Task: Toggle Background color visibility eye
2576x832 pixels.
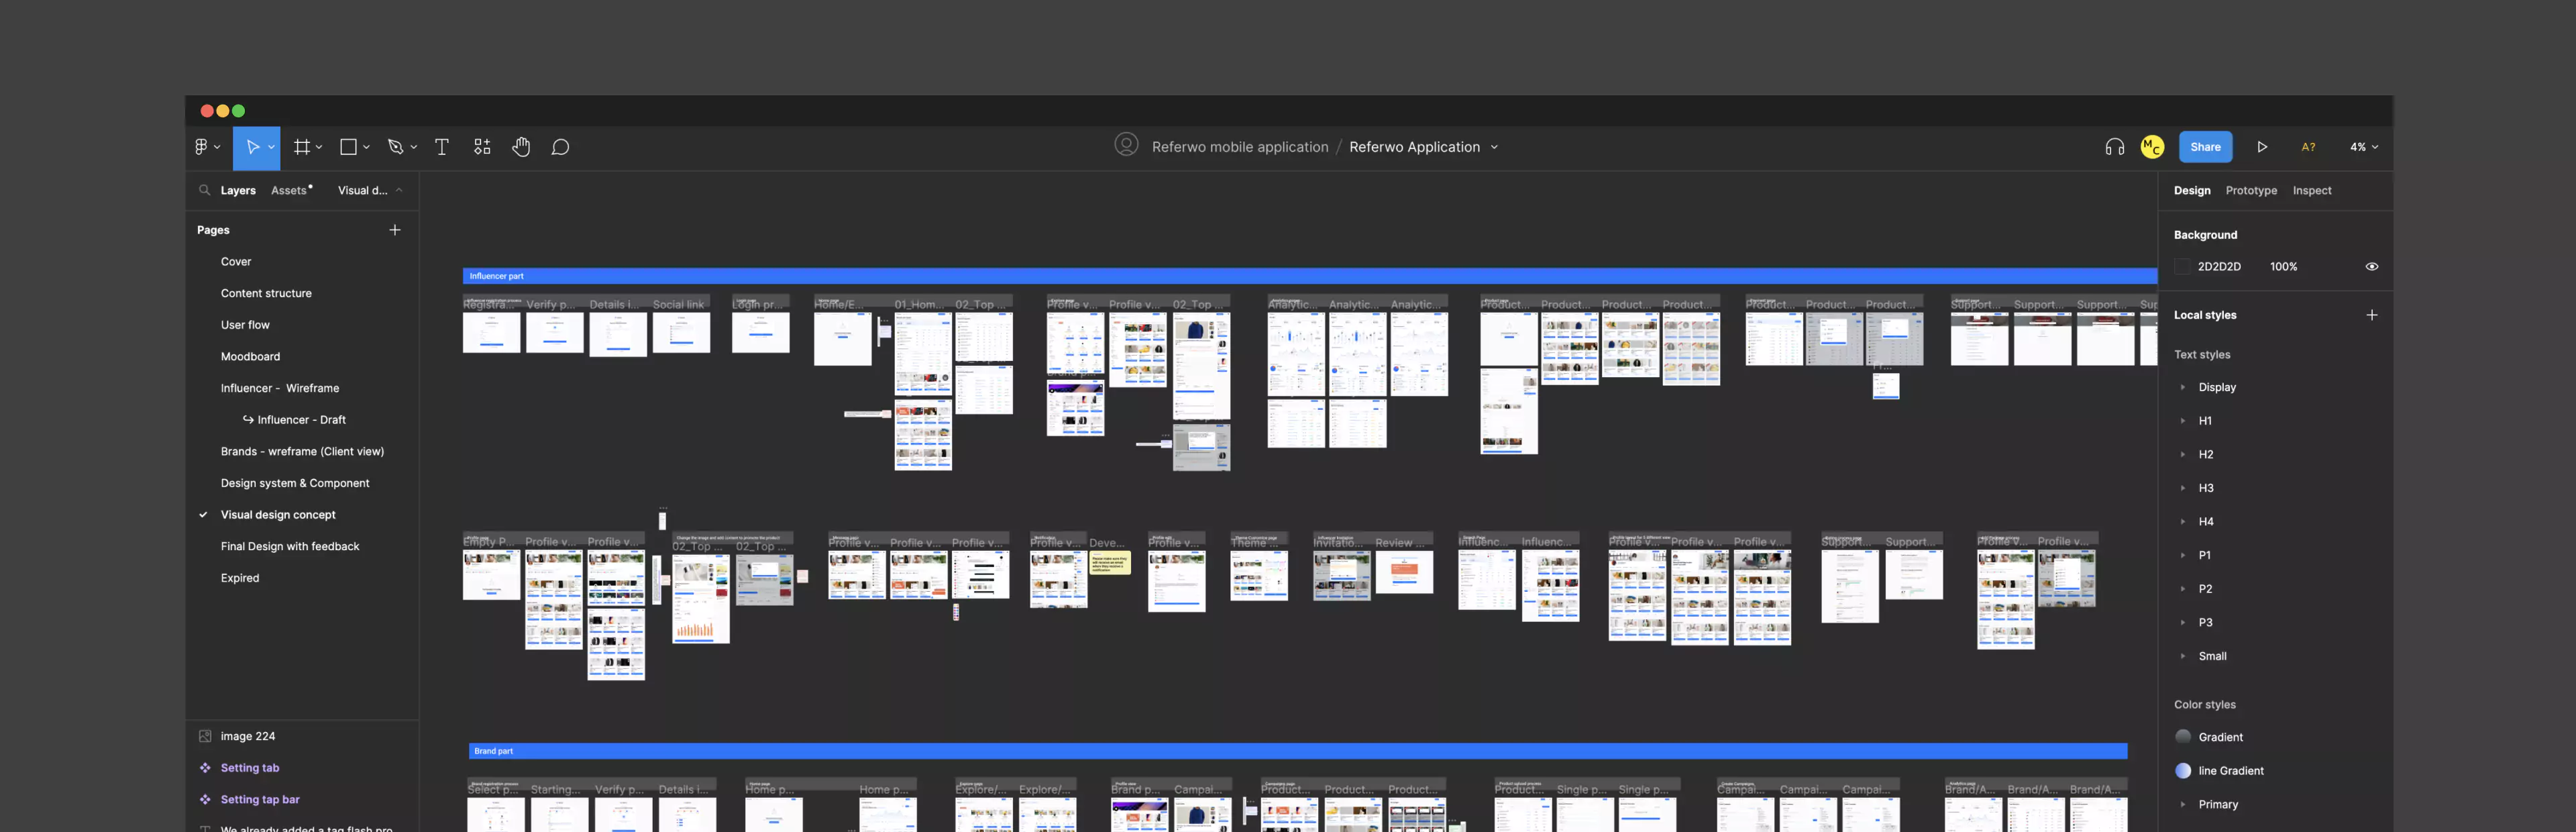Action: click(2371, 267)
